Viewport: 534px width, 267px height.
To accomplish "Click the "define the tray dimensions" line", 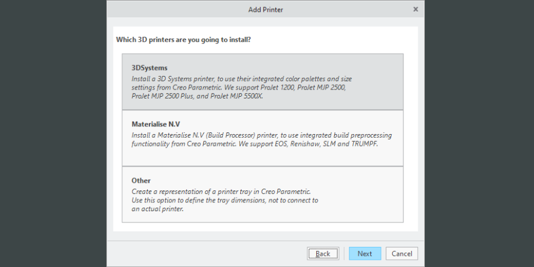I will (x=225, y=200).
